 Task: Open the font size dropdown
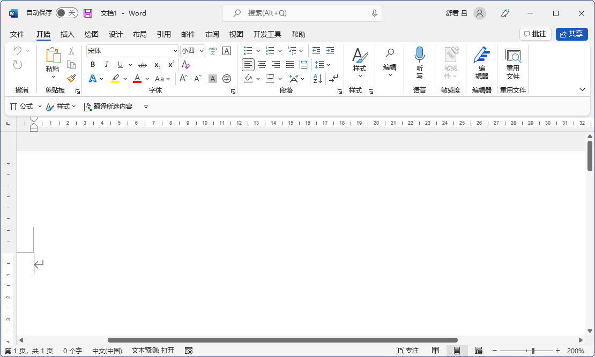click(x=202, y=51)
